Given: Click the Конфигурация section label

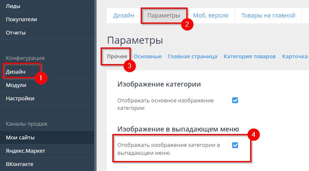Looking at the screenshot, I should pos(25,58).
